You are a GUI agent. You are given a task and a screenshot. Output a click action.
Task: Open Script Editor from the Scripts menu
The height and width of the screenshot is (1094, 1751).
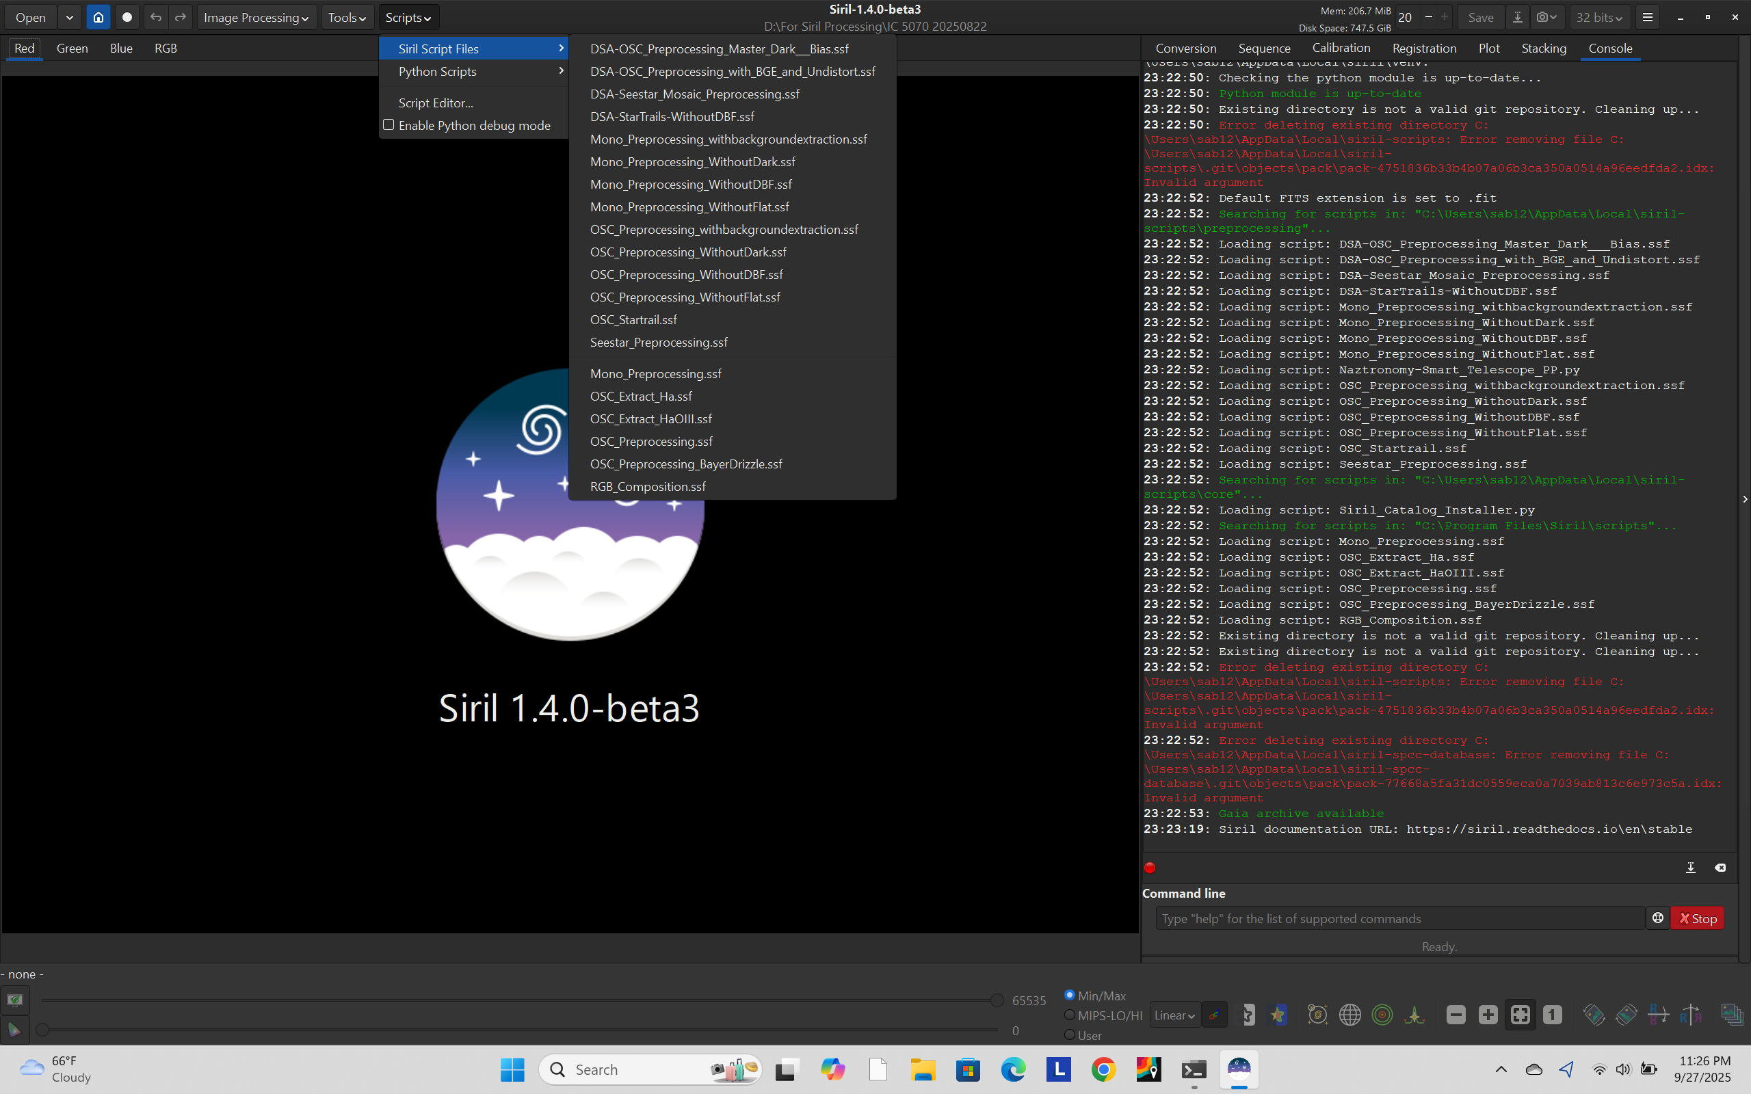(436, 103)
